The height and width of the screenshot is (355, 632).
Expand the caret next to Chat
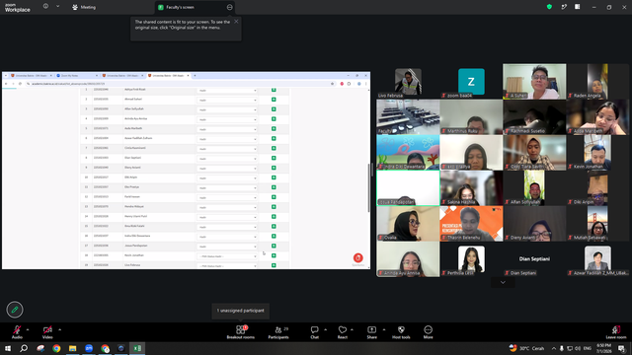325,329
